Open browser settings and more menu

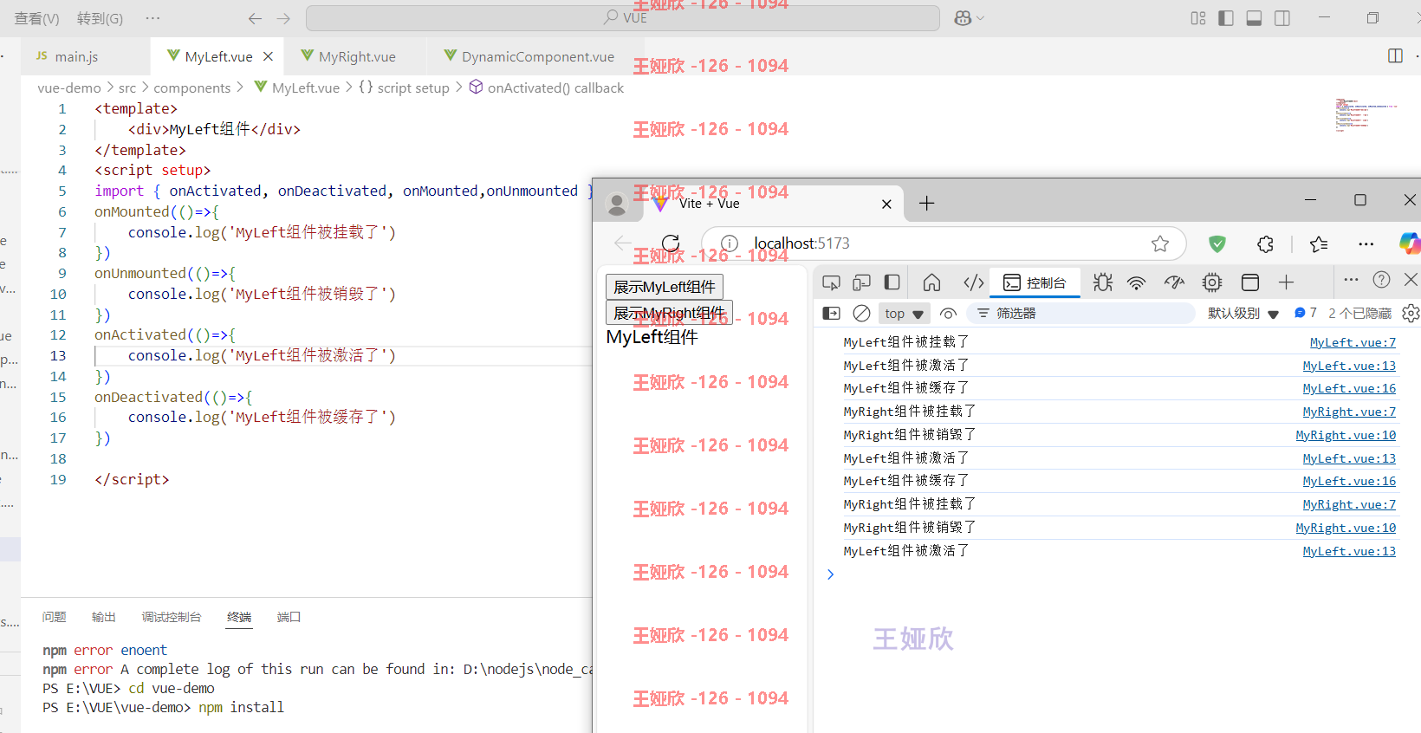click(x=1366, y=243)
